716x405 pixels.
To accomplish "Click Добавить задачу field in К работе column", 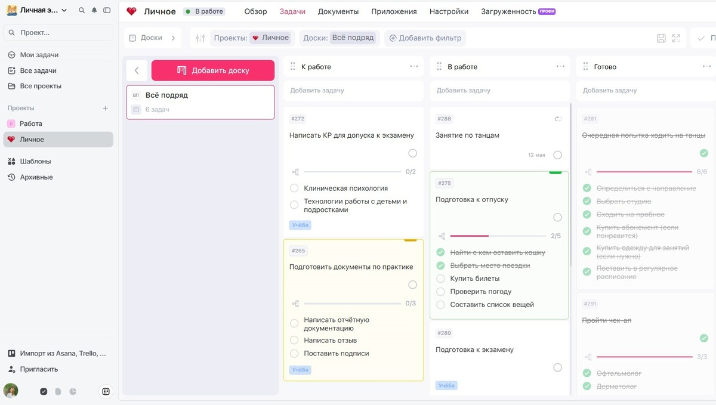I will click(x=353, y=91).
